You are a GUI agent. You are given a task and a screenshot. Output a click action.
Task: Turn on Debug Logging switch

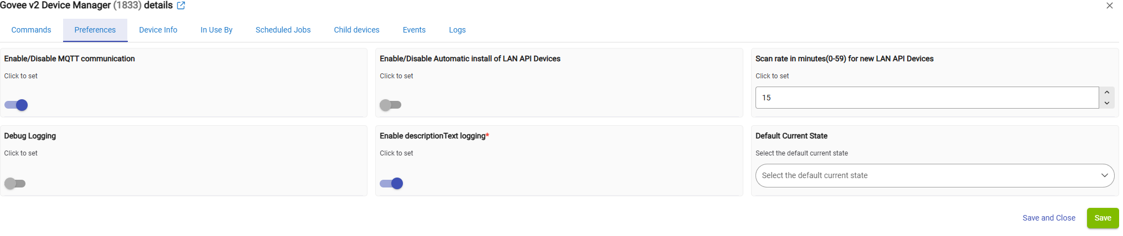(15, 184)
